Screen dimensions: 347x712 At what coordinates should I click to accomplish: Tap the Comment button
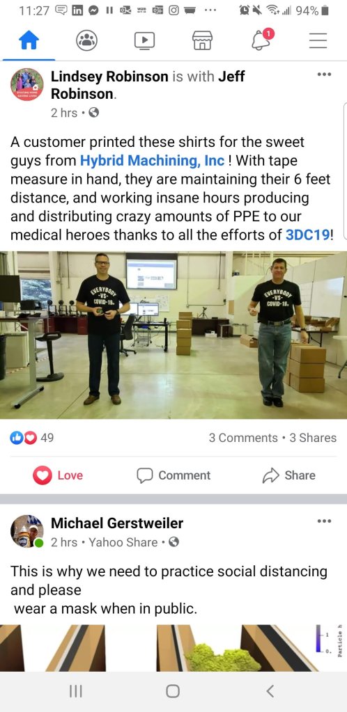click(173, 475)
